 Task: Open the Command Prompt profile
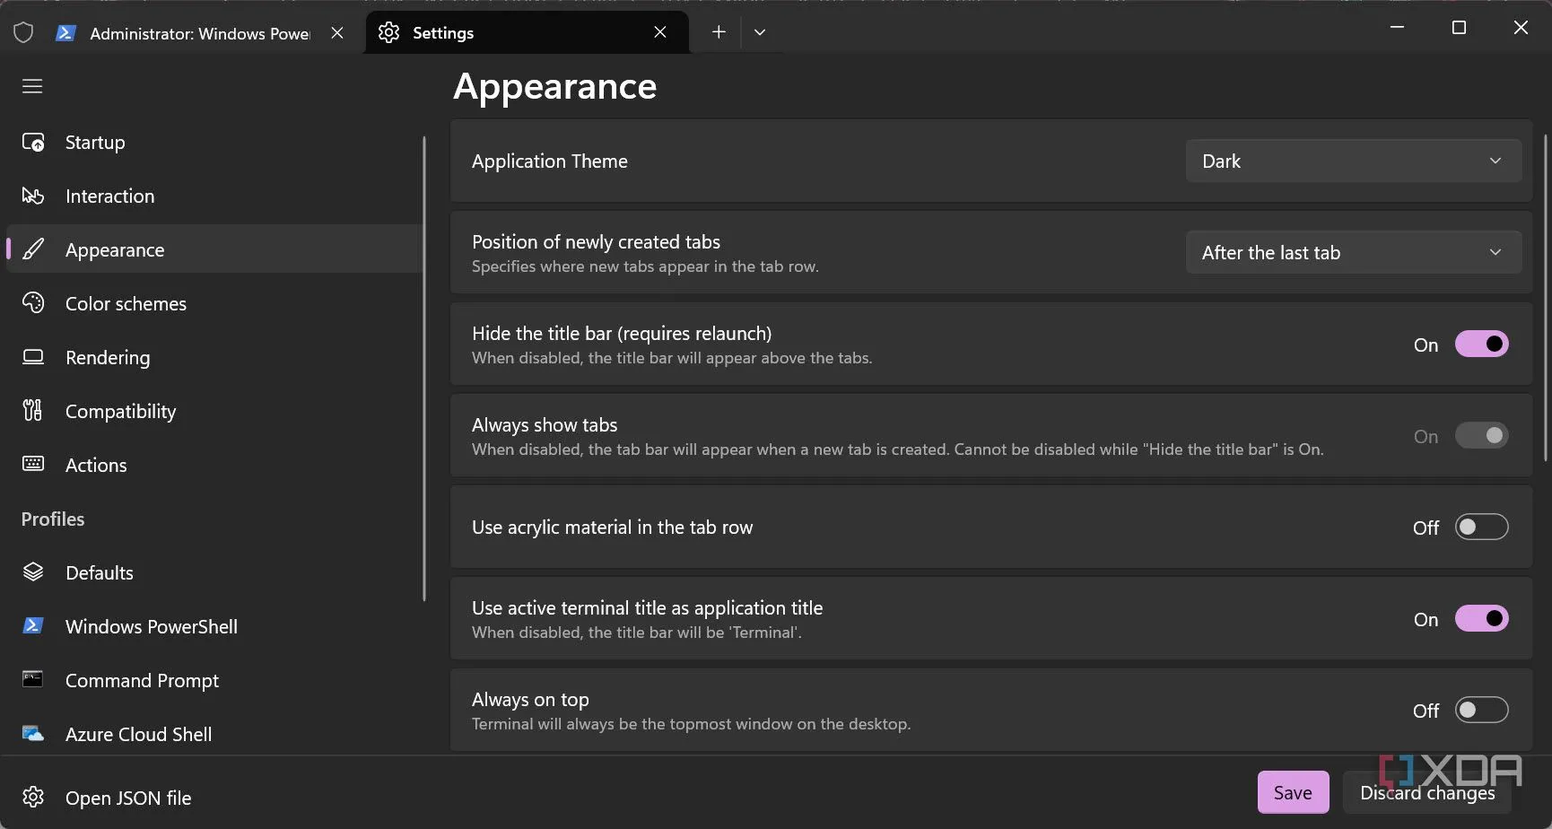pyautogui.click(x=214, y=680)
